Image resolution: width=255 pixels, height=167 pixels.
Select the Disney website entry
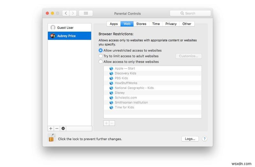[x=153, y=93]
